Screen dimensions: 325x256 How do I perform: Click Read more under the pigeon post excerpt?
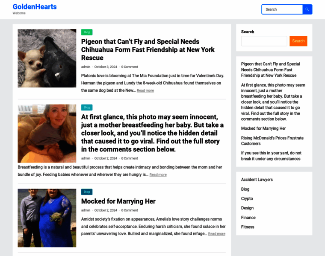click(x=145, y=90)
